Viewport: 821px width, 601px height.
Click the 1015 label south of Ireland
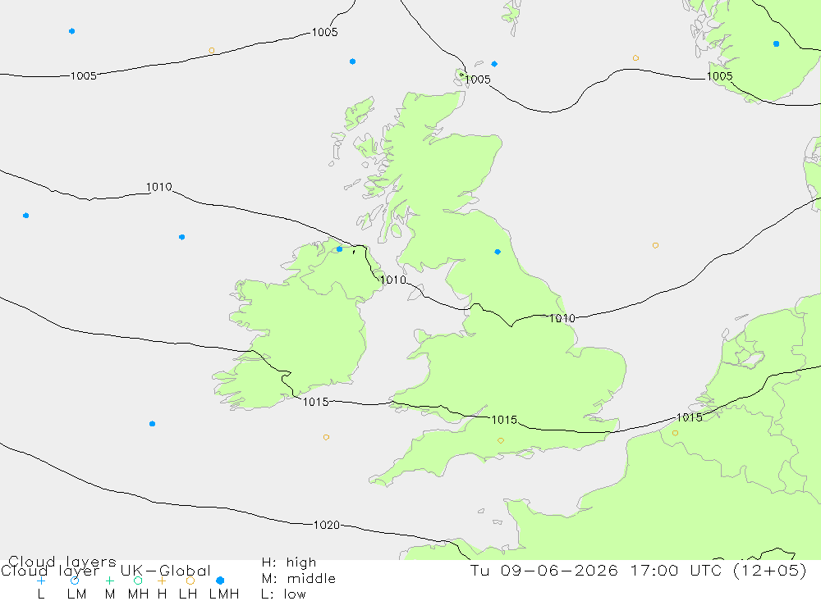(316, 402)
